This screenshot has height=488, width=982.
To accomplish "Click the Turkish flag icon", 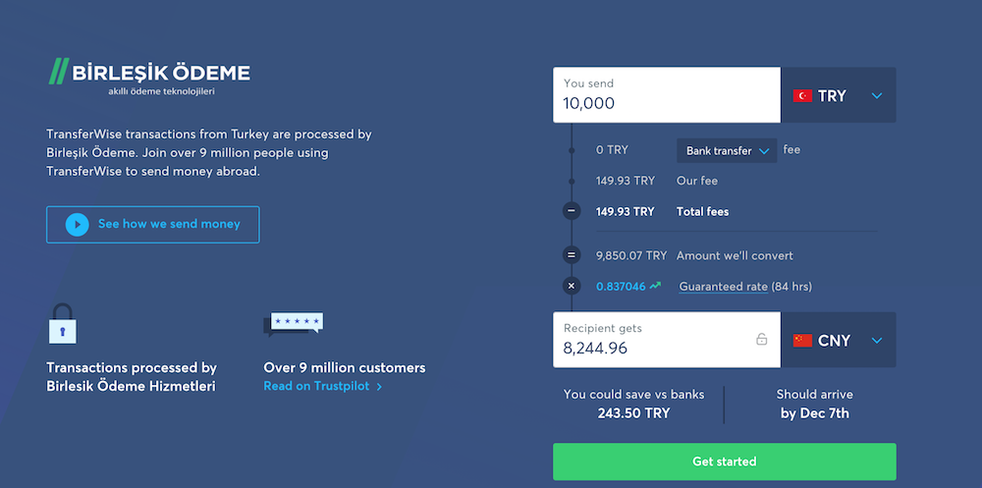I will (802, 96).
